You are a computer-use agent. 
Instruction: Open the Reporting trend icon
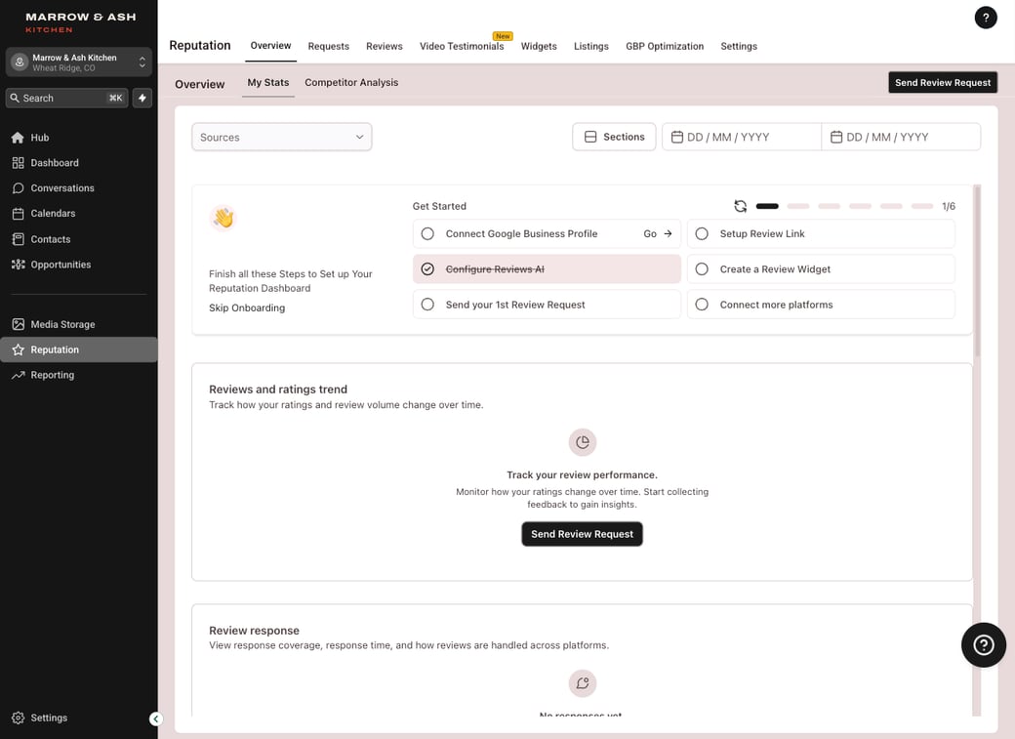(x=18, y=375)
